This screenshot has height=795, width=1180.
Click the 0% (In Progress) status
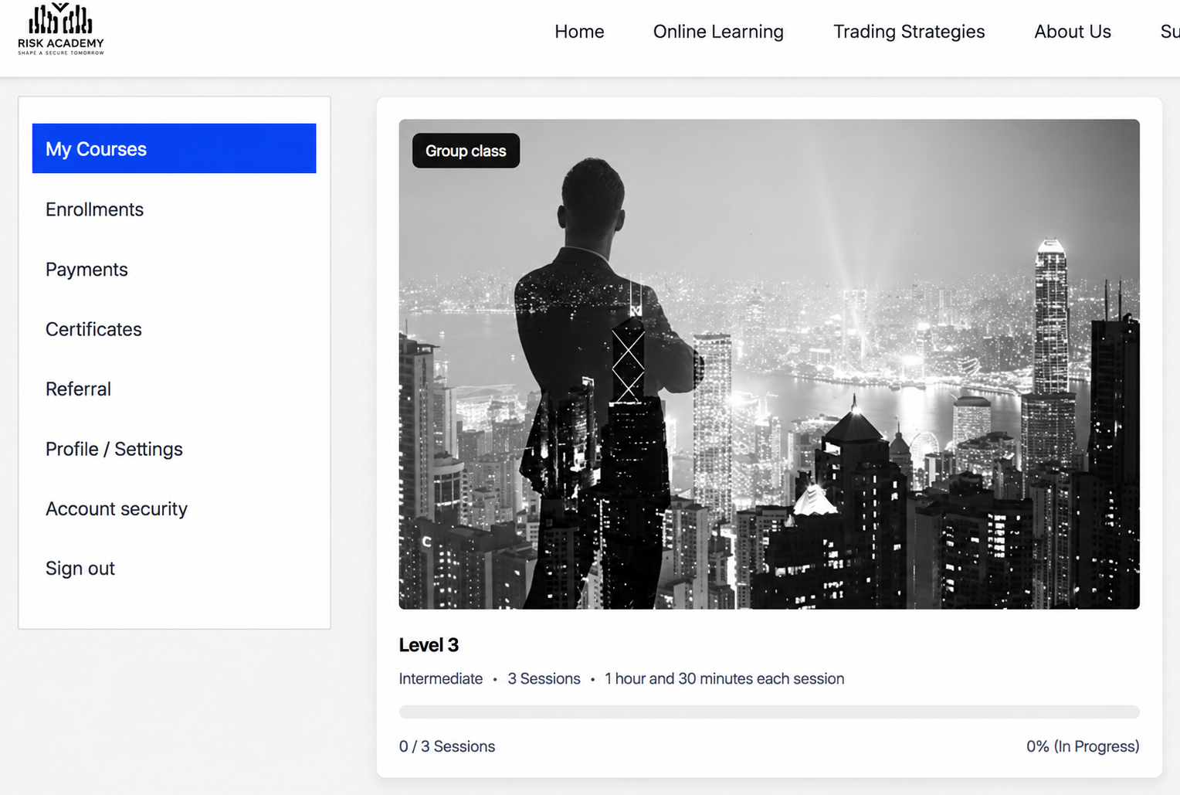coord(1083,746)
